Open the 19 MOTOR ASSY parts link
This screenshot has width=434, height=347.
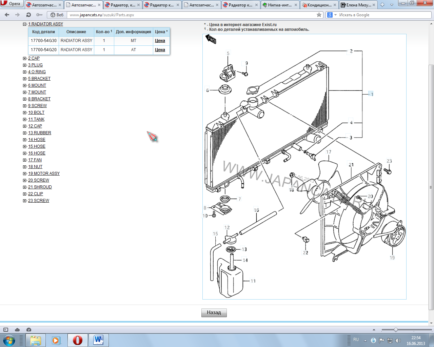click(x=44, y=173)
